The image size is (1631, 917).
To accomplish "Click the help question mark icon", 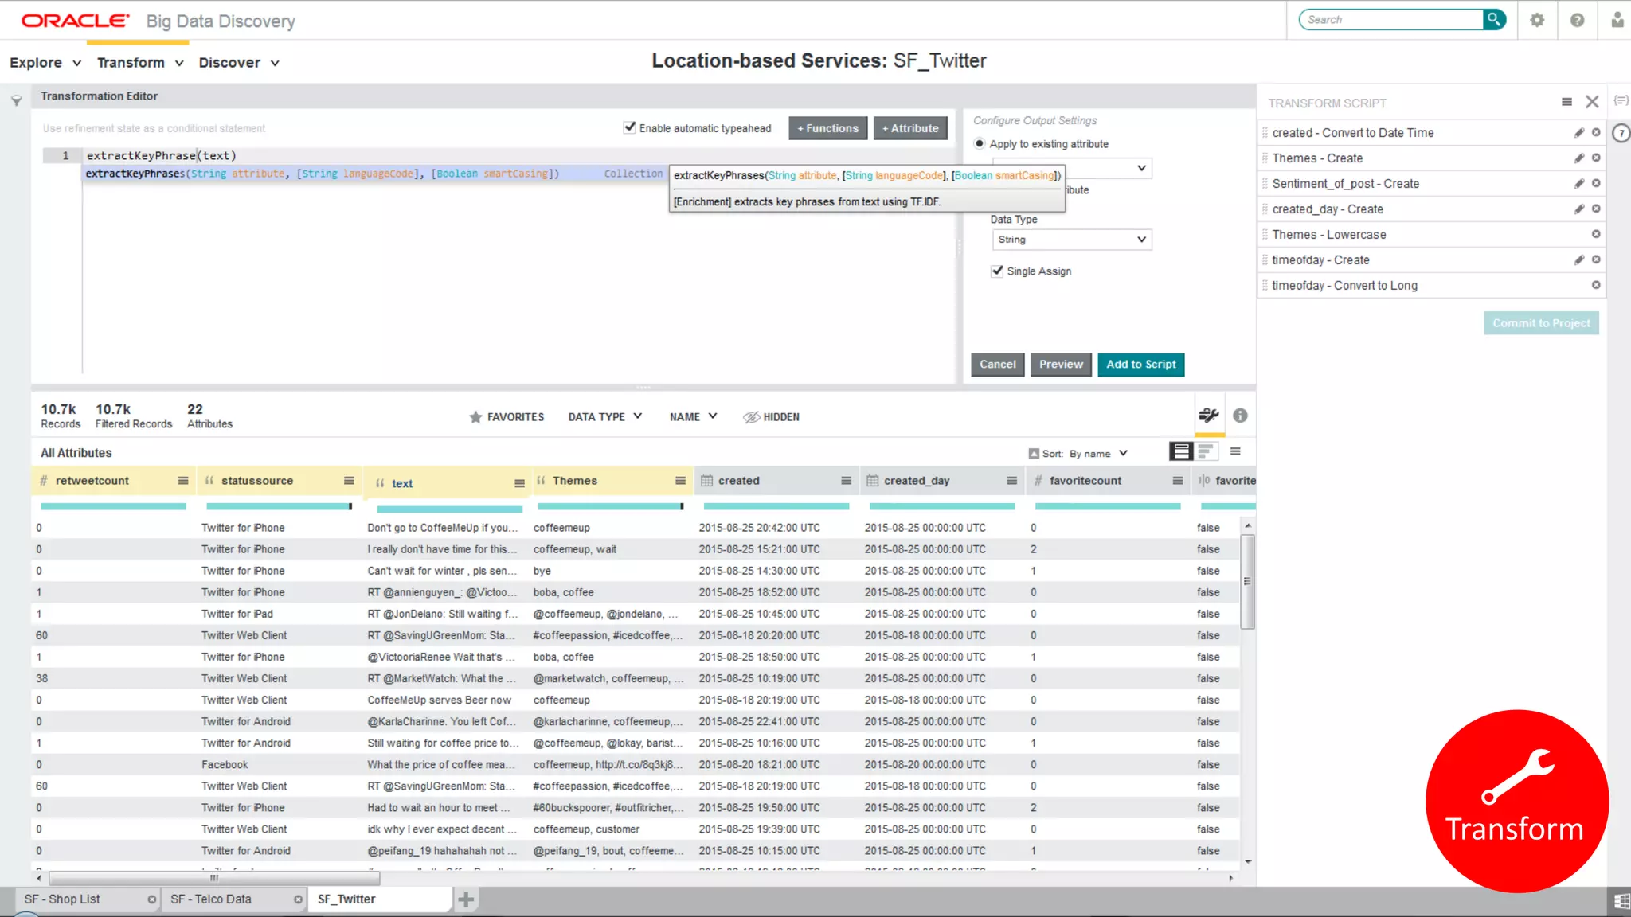I will coord(1577,20).
